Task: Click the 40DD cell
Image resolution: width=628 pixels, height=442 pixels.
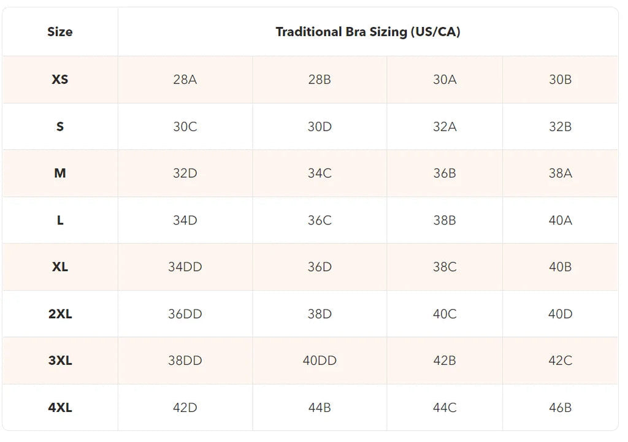Action: click(320, 360)
